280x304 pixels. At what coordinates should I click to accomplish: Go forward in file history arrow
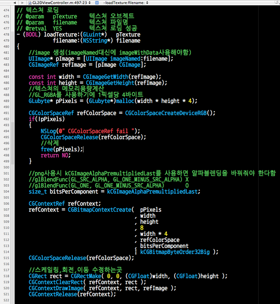coord(22,3)
